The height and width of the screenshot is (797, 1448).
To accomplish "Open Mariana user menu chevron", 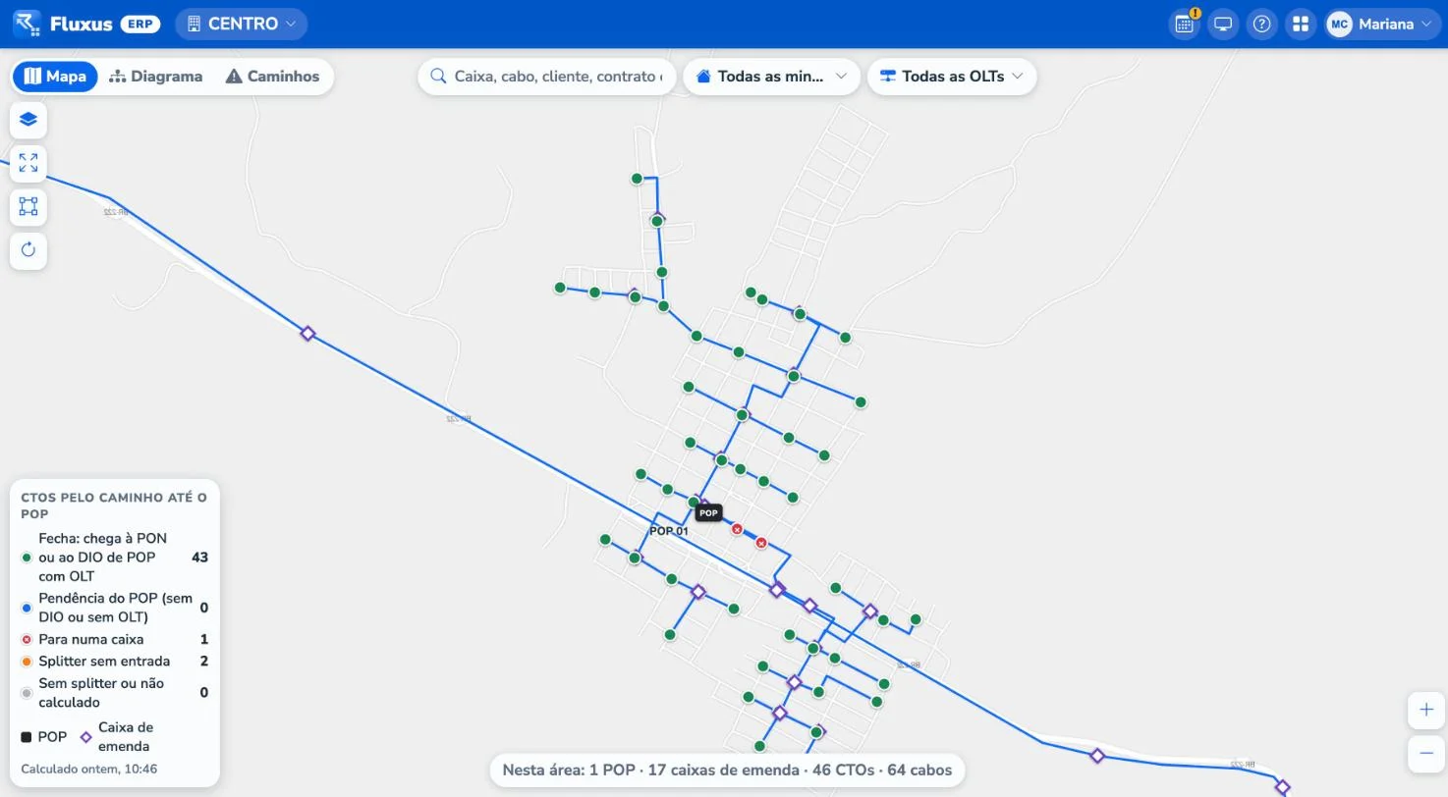I will coord(1427,24).
